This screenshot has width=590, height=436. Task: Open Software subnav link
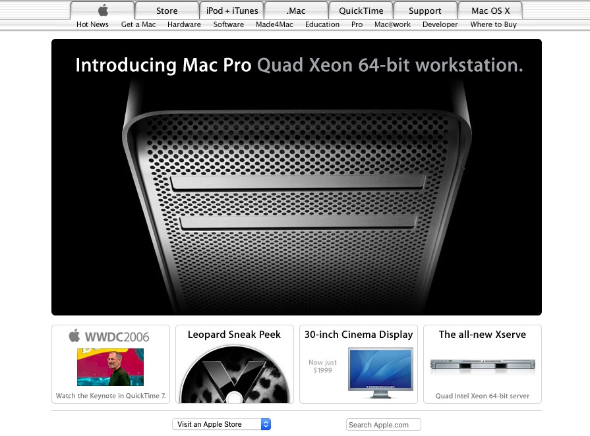pos(228,24)
